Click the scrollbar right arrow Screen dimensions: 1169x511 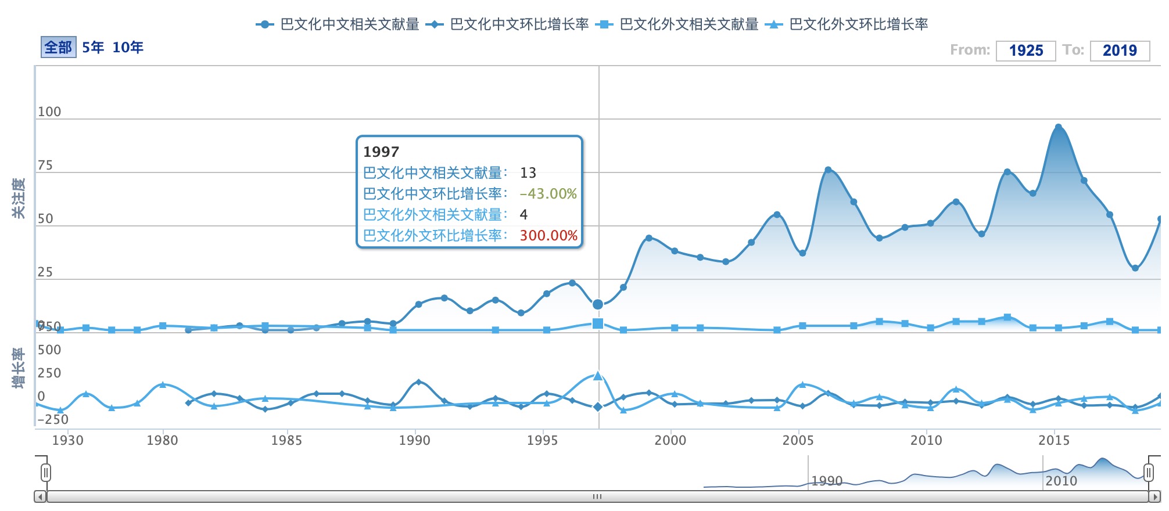(x=1156, y=497)
